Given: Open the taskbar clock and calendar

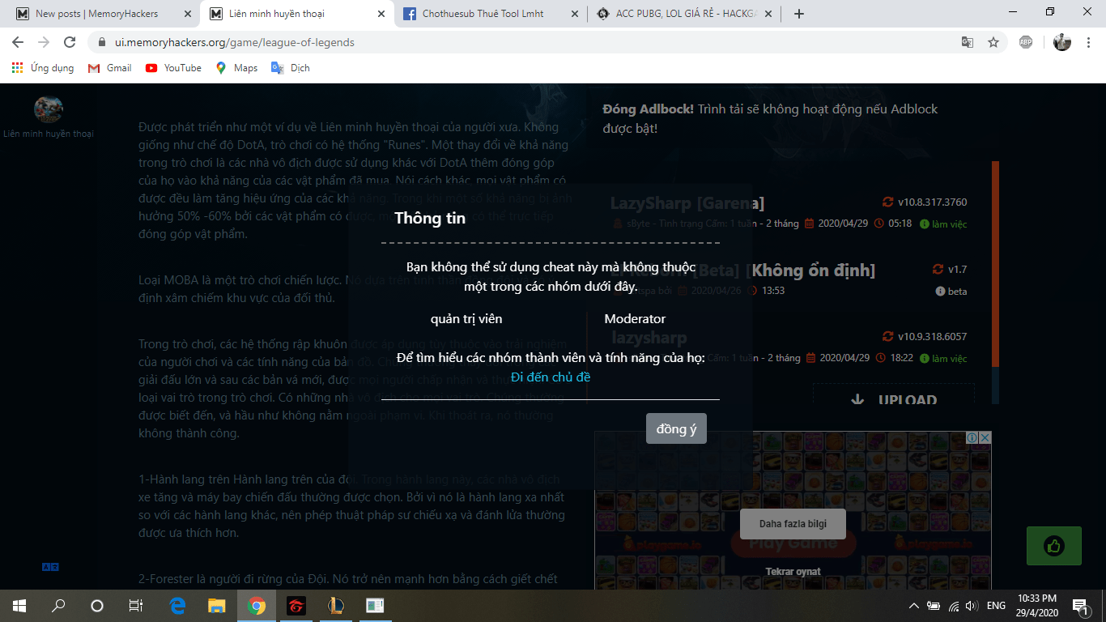Looking at the screenshot, I should coord(1036,605).
